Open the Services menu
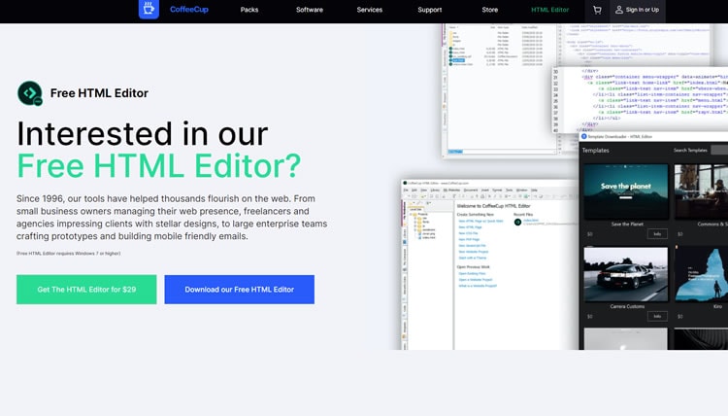728x416 pixels. (370, 10)
